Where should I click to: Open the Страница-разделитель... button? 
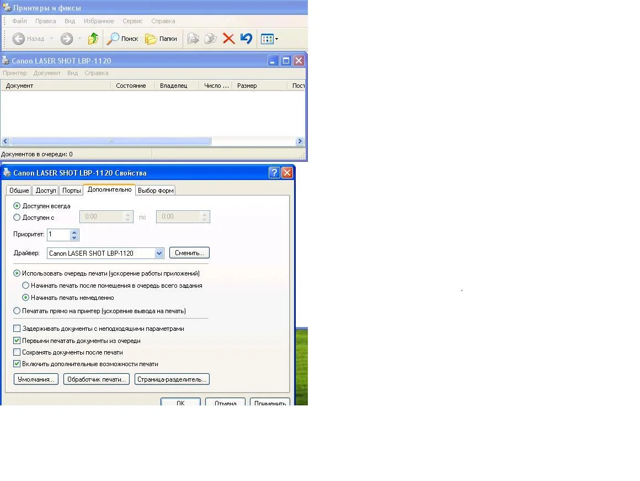coord(172,379)
